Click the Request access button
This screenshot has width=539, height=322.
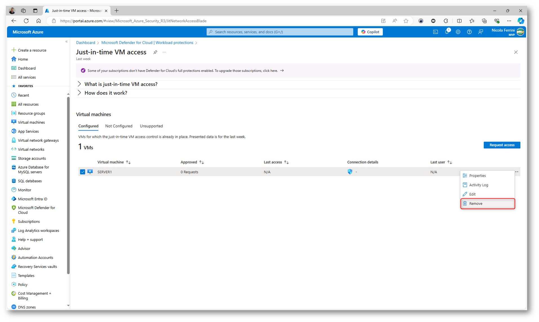(502, 145)
